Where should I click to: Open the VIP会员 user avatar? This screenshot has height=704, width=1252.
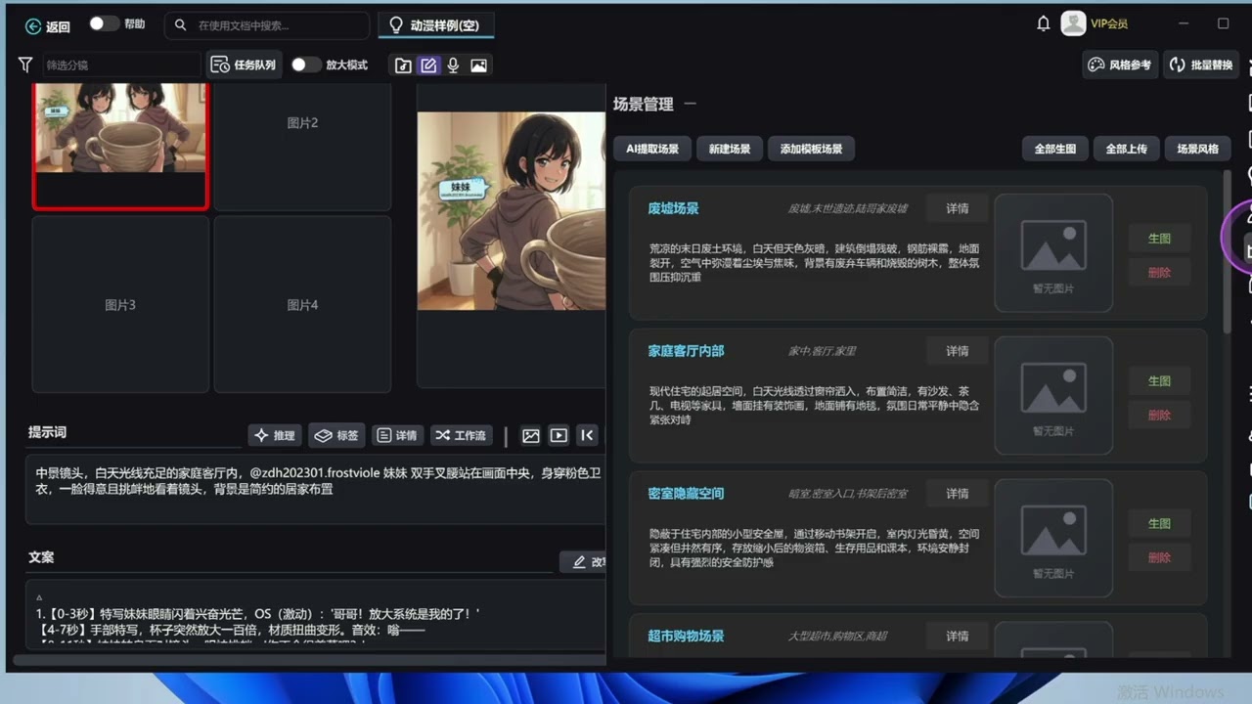(1073, 23)
